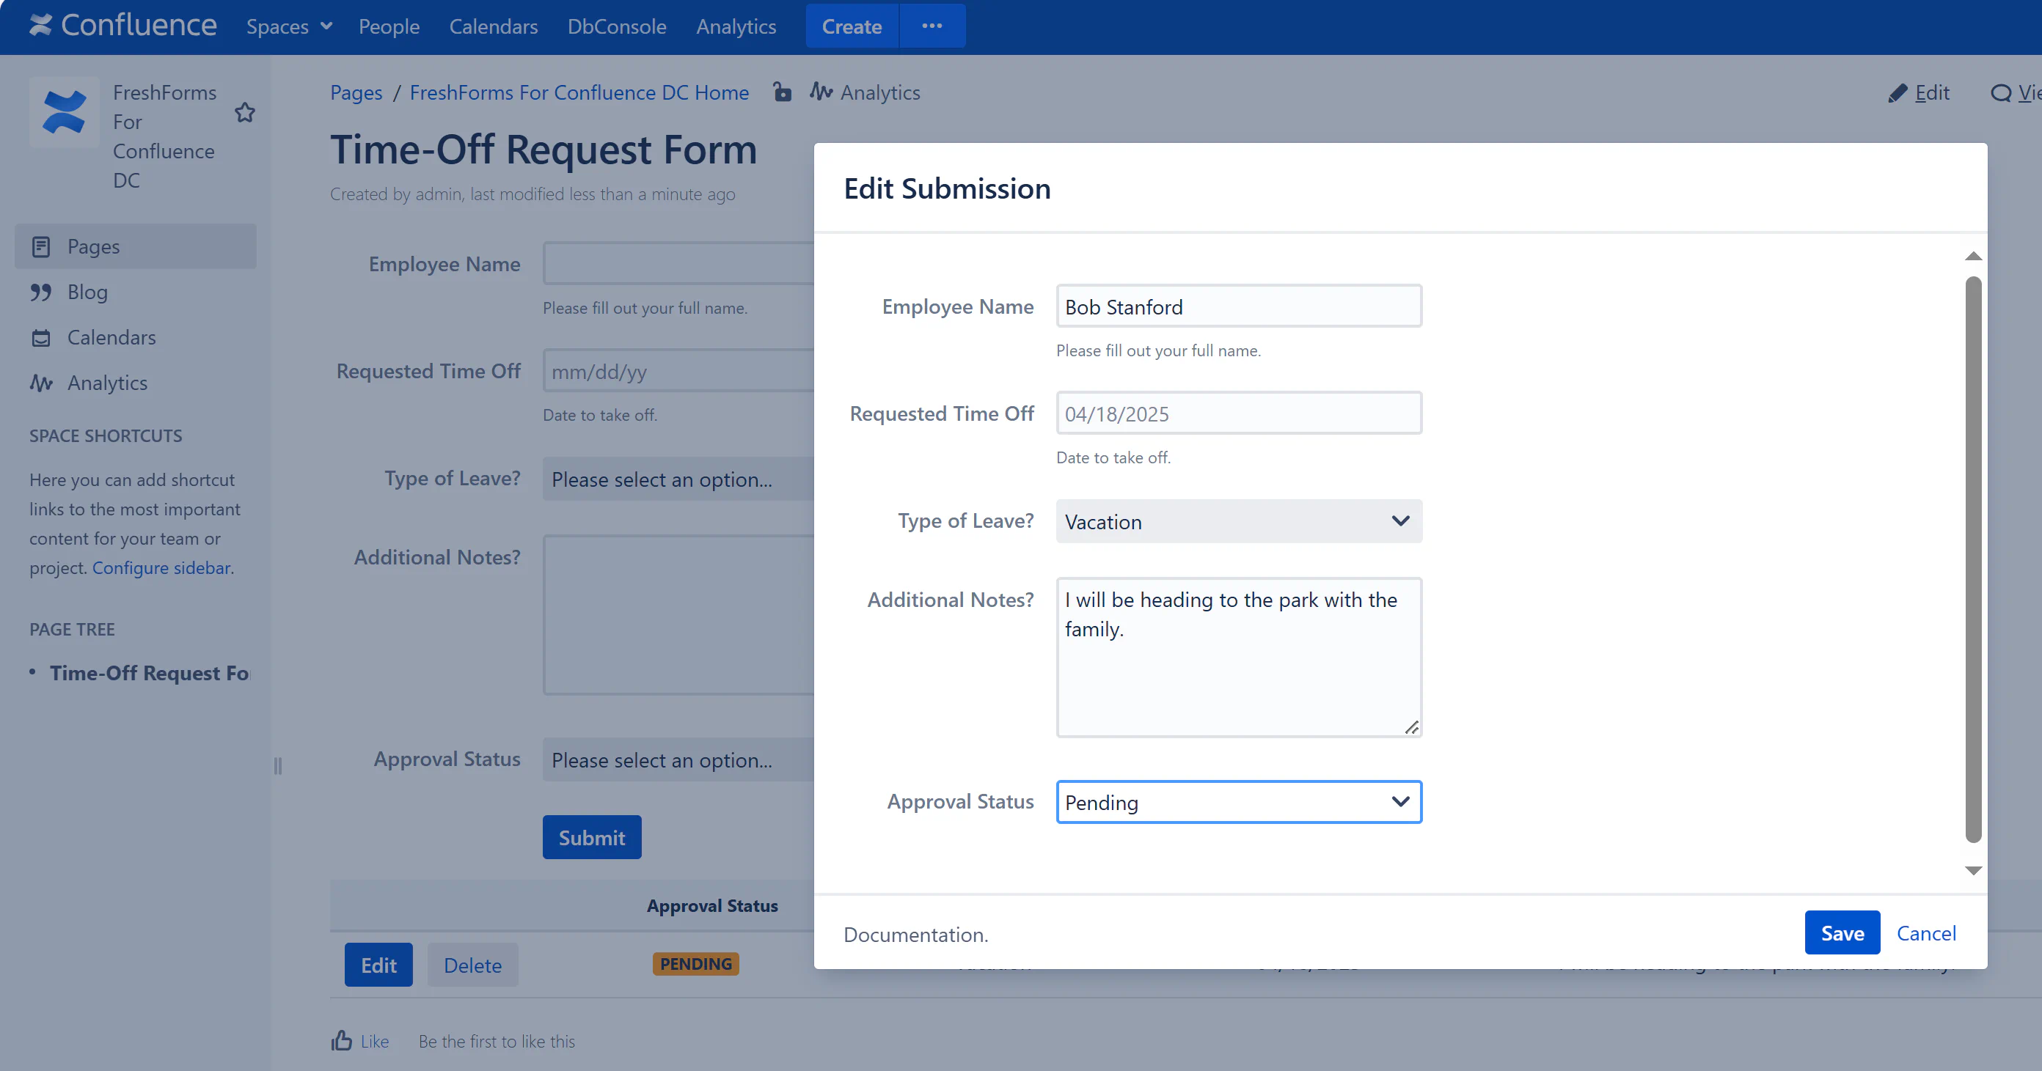Star the FreshForms space as favorite
The width and height of the screenshot is (2042, 1071).
tap(245, 112)
